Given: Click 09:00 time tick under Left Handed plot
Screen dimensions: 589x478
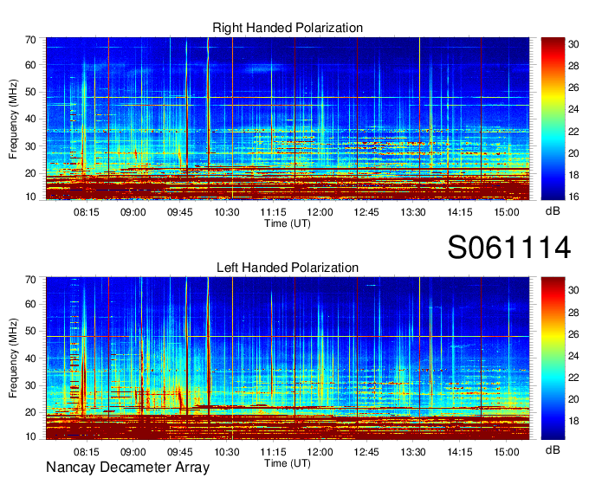Looking at the screenshot, I should (x=133, y=452).
